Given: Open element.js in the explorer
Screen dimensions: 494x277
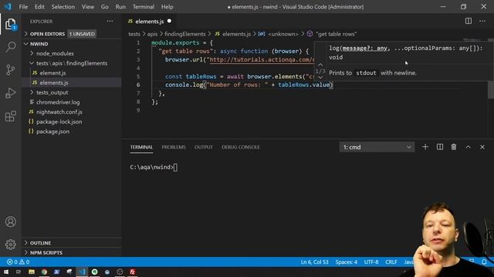Looking at the screenshot, I should click(x=71, y=73).
